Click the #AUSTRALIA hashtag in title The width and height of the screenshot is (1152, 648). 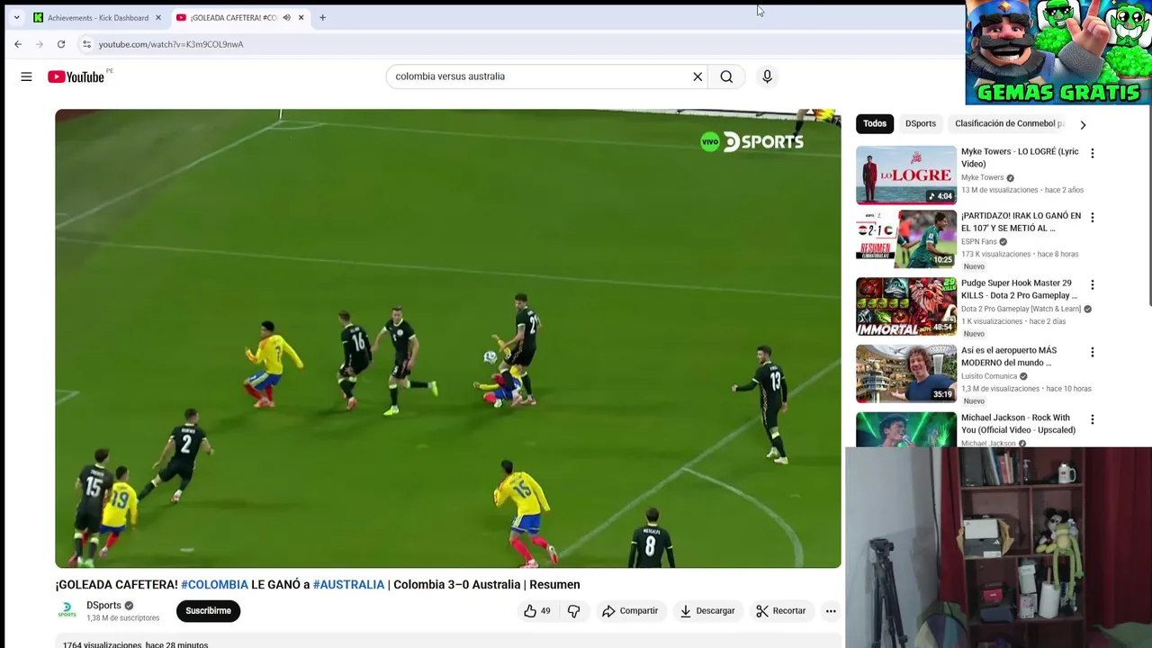click(348, 585)
